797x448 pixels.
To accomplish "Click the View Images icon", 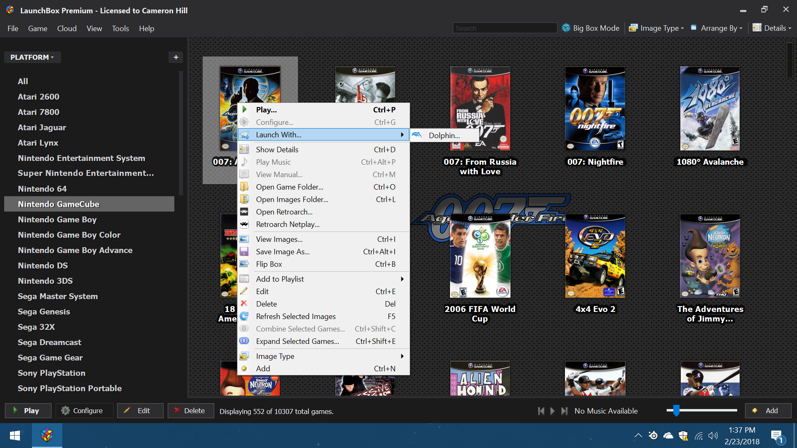I will point(244,239).
